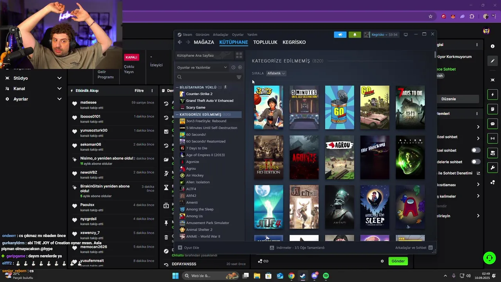Switch to the TOPLULUK tab
The height and width of the screenshot is (282, 501).
[x=265, y=42]
